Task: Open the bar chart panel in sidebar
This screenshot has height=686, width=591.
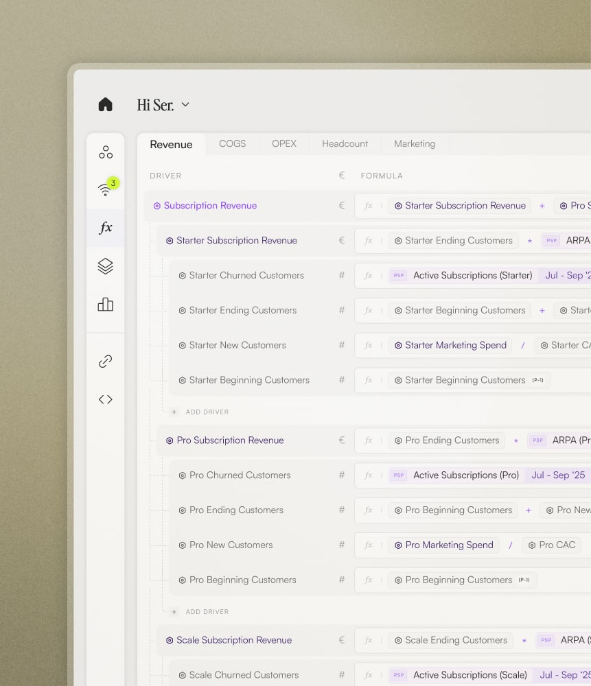Action: (105, 305)
